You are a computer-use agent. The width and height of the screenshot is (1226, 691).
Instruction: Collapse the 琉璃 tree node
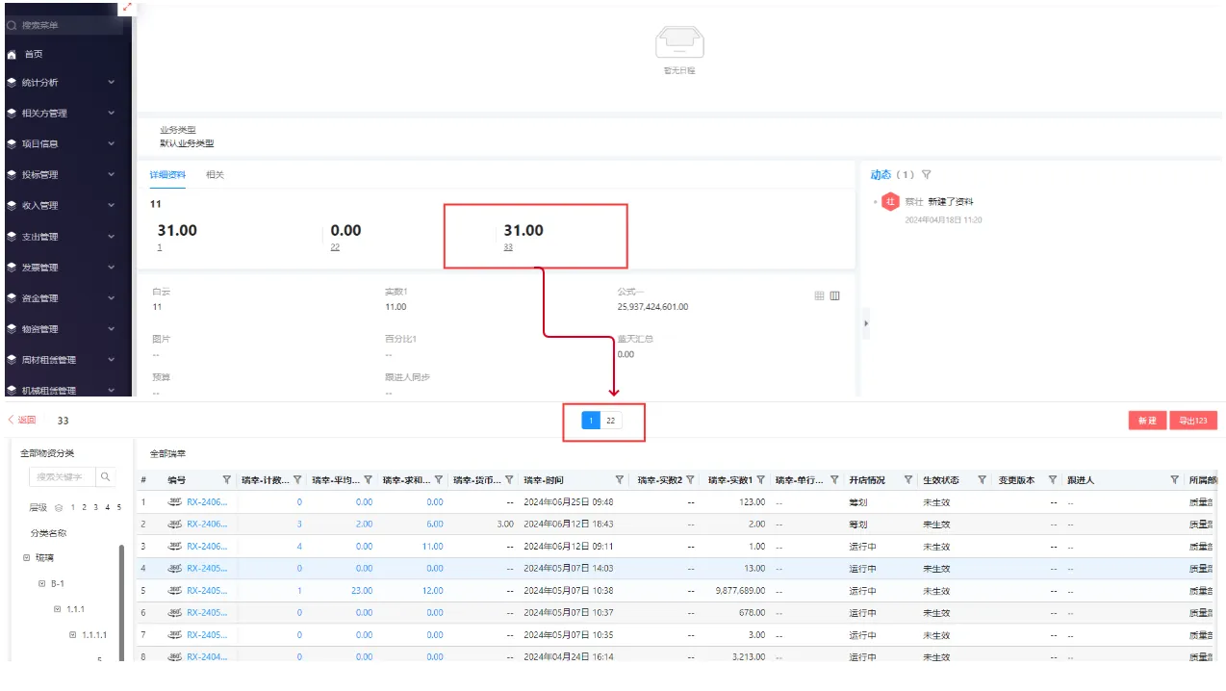point(26,558)
